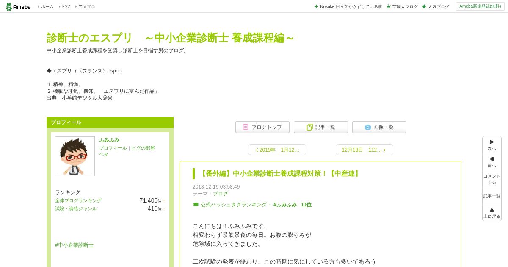
Task: Open 試験・資格ジャンル ranking link
Action: coord(76,209)
